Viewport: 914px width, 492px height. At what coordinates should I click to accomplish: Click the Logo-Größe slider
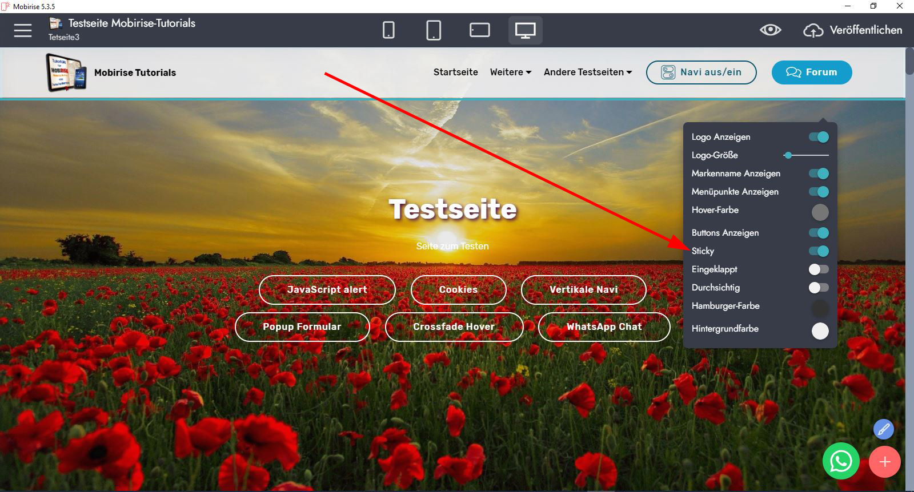point(805,155)
